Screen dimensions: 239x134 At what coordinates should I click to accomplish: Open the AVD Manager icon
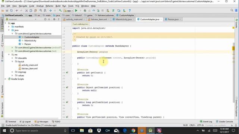[x=108, y=11]
